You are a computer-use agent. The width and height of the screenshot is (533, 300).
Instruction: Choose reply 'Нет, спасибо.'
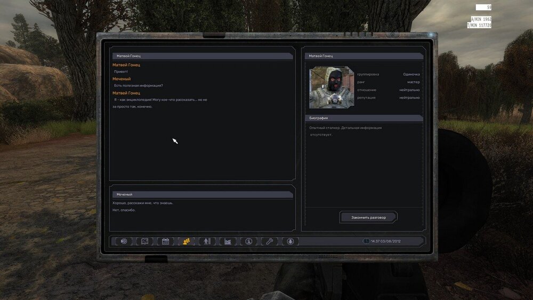124,210
